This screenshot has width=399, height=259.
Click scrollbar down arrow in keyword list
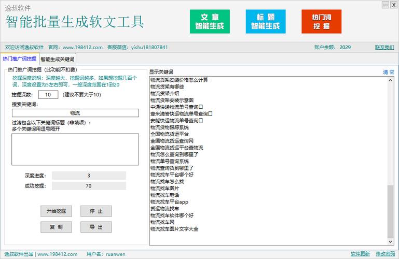390,242
